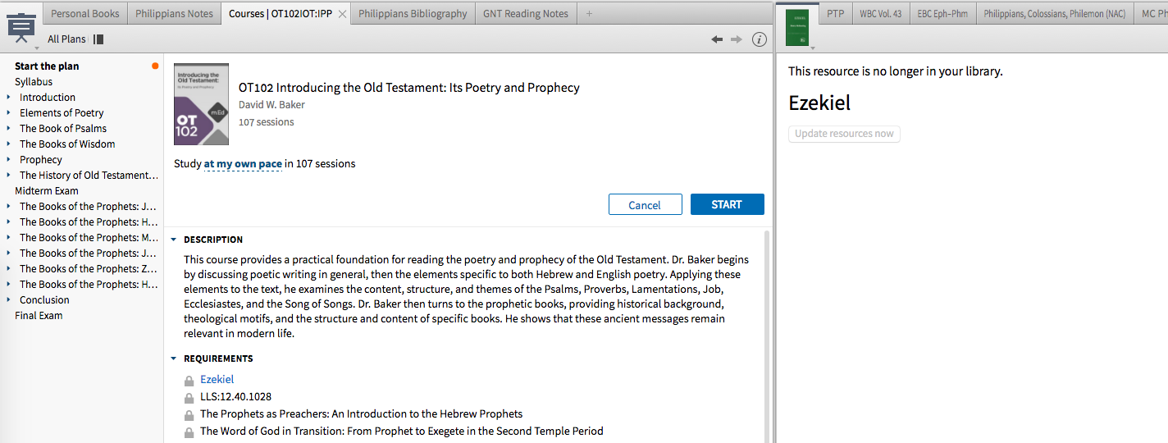Click the lock icon beside Ezekiel
1168x443 pixels.
(189, 381)
